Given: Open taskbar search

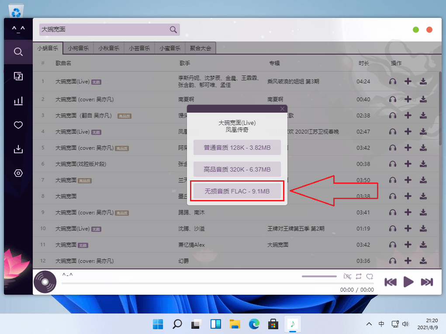Looking at the screenshot, I should [177, 324].
